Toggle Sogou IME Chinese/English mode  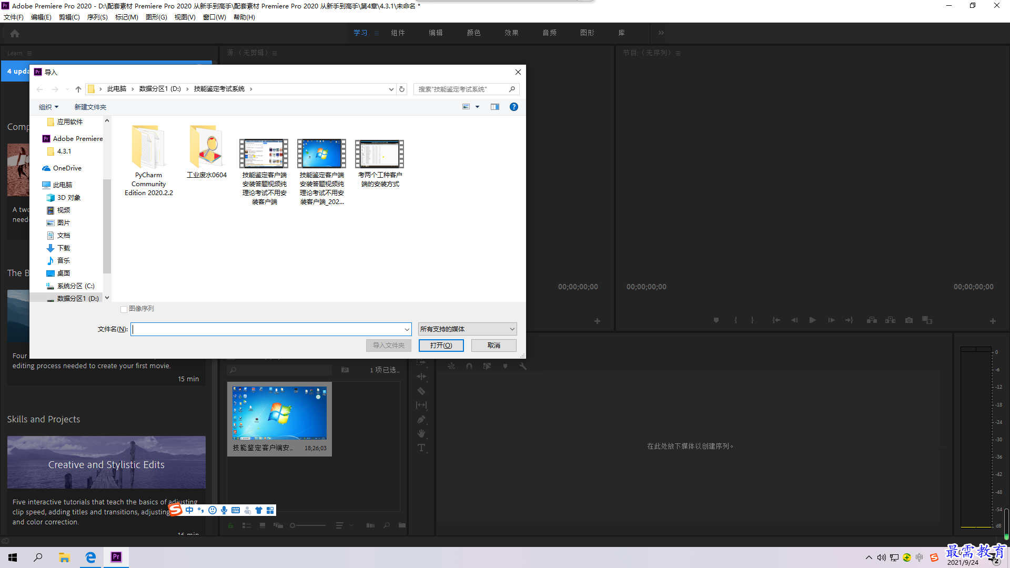tap(189, 510)
